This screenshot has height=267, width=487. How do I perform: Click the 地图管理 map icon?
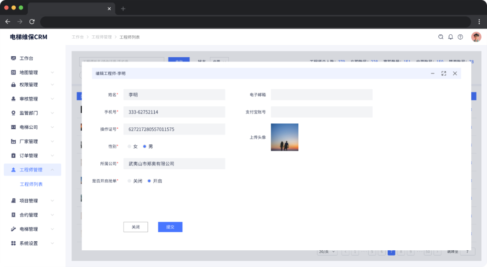click(13, 72)
